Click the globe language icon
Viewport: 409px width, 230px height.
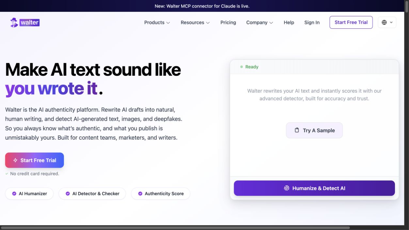coord(384,23)
